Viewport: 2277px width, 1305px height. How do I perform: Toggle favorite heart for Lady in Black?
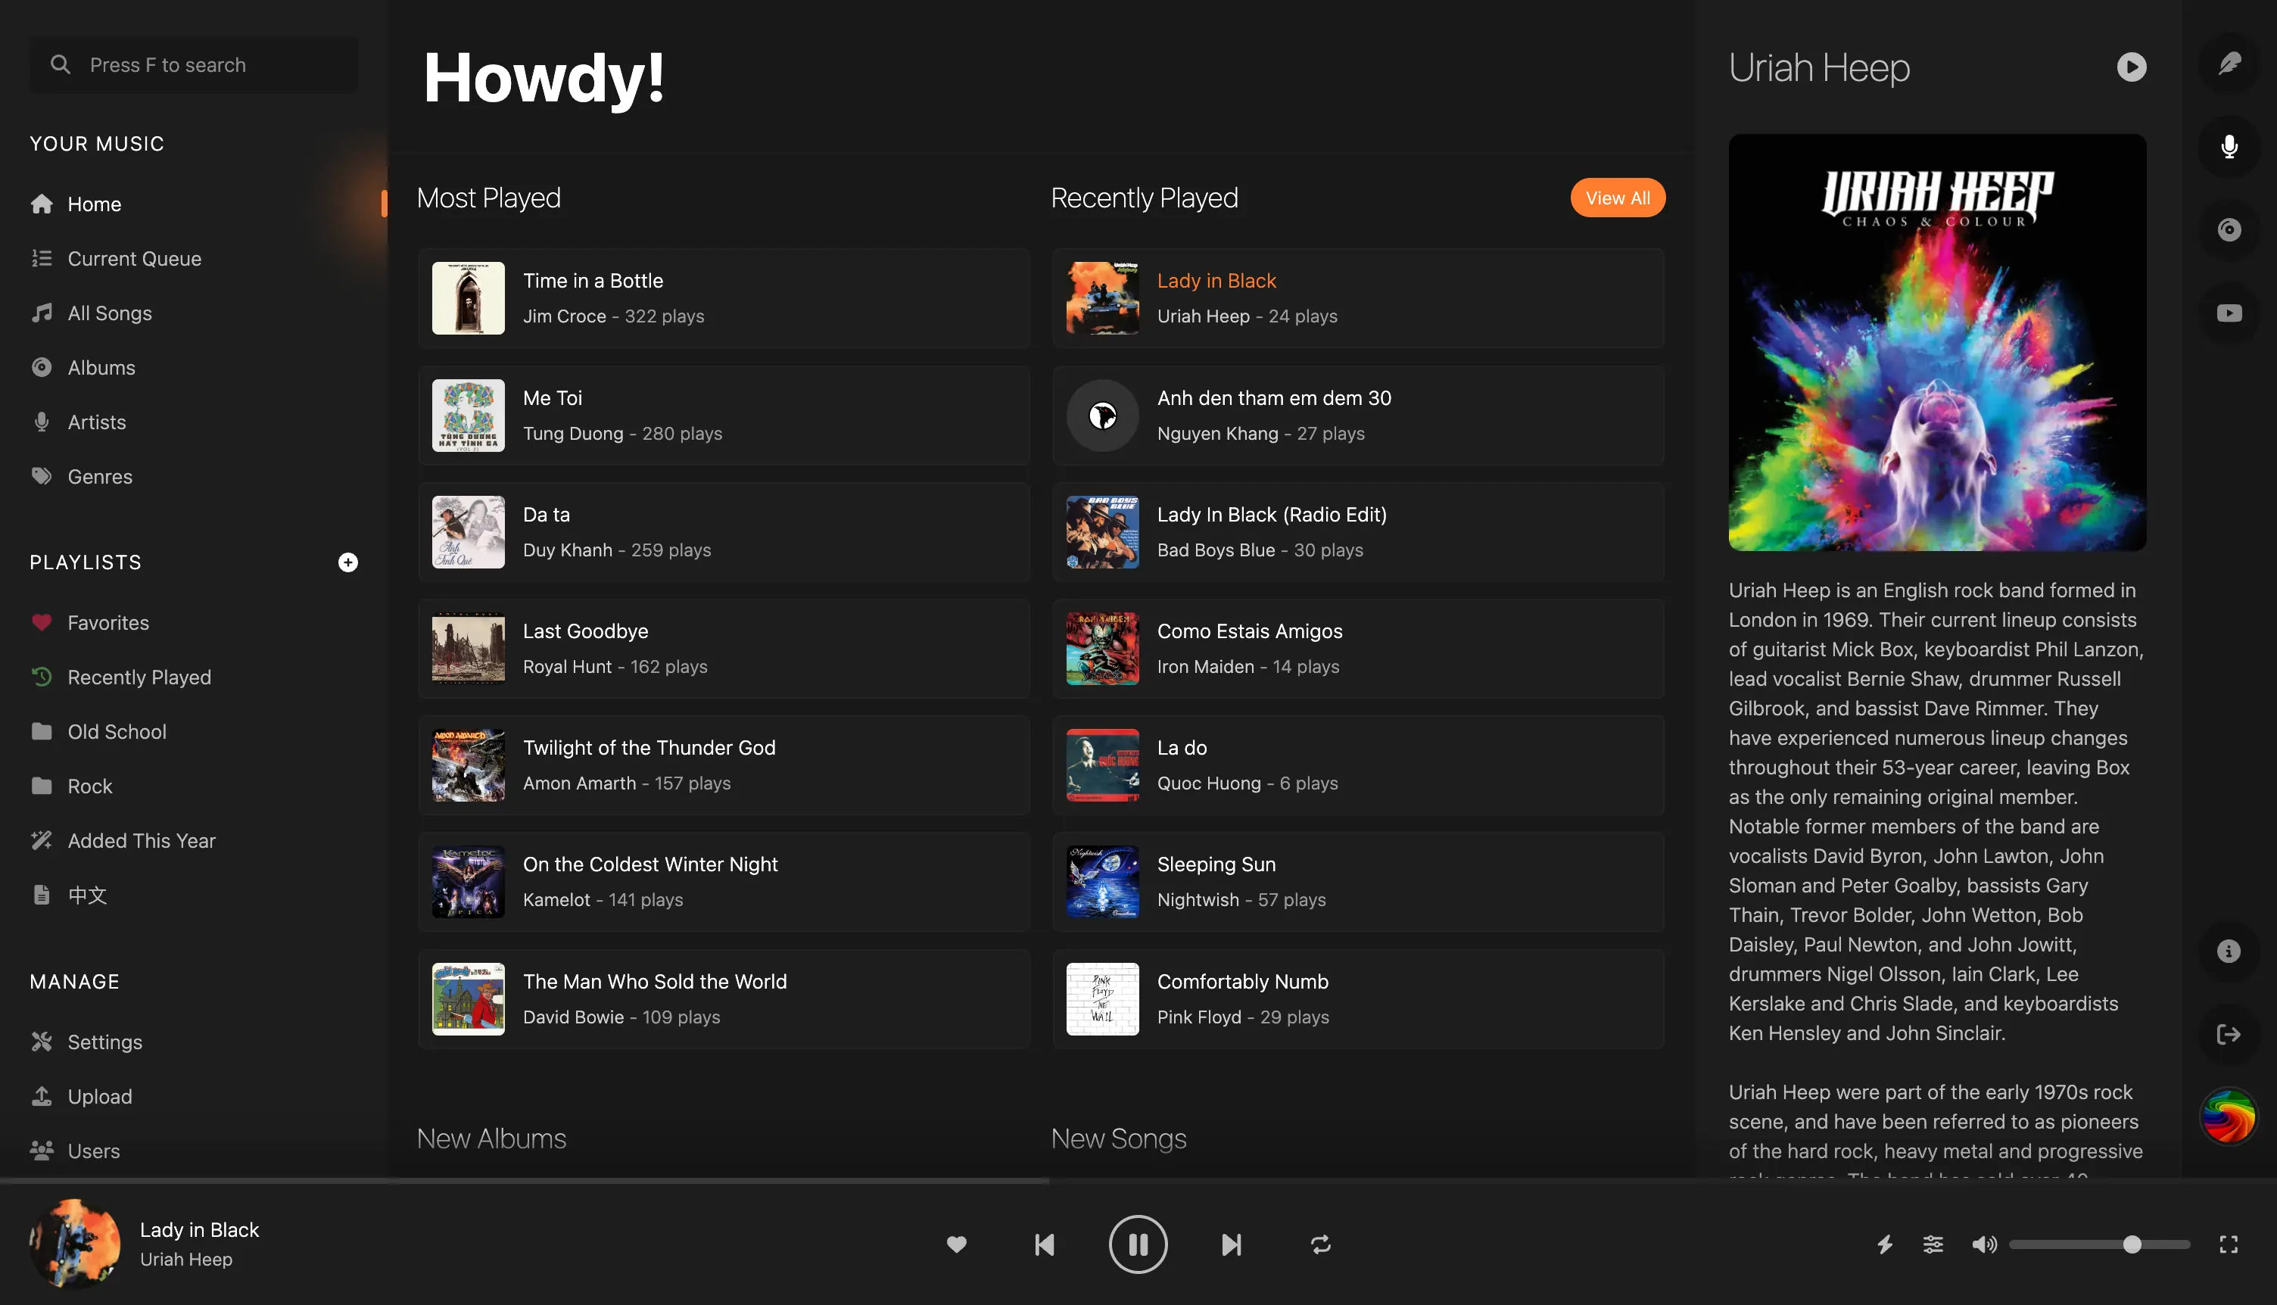point(956,1244)
